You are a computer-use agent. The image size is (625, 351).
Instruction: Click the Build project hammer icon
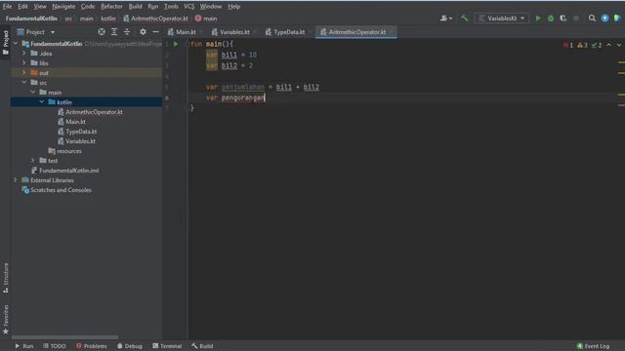[464, 19]
